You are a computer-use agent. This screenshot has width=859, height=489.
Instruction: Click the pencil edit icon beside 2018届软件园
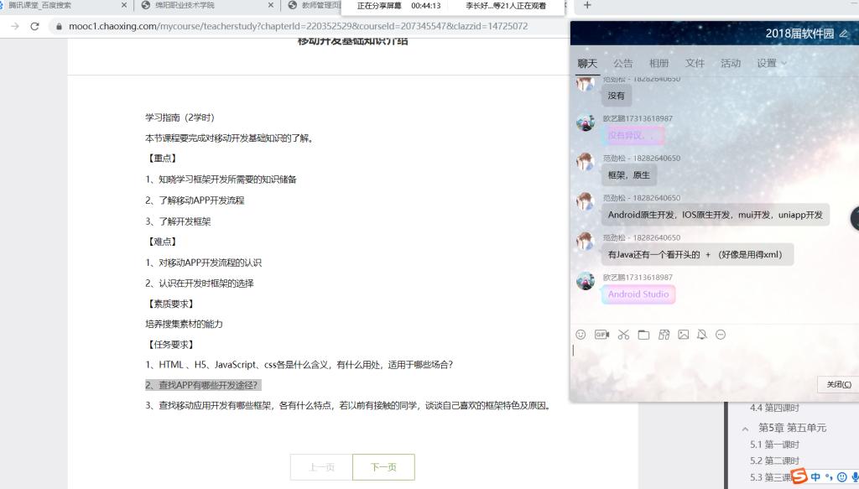coord(844,34)
